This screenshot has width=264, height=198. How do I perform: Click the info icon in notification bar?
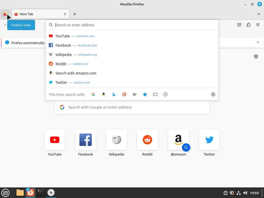(7, 43)
